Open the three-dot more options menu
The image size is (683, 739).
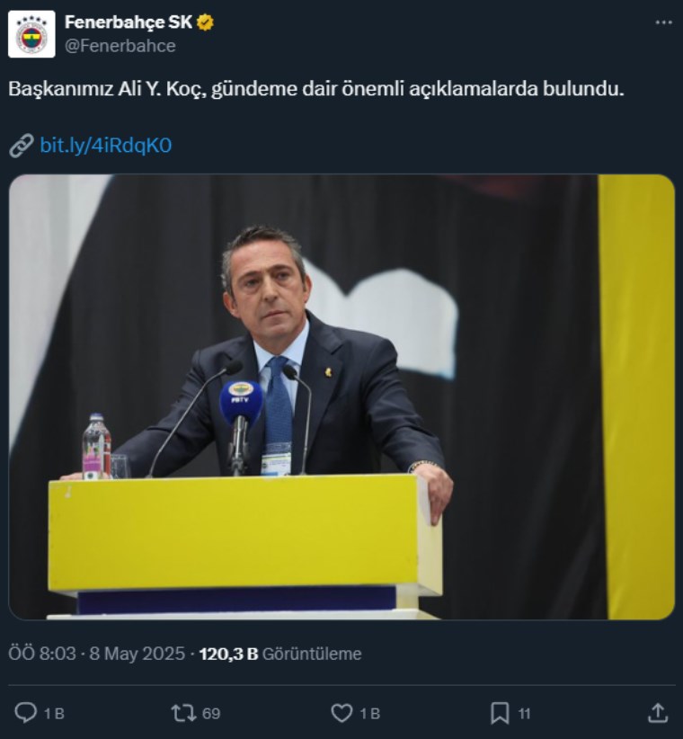(664, 22)
